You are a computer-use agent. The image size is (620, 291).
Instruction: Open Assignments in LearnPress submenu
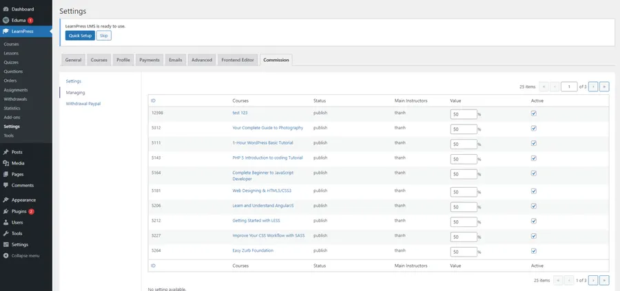[15, 90]
